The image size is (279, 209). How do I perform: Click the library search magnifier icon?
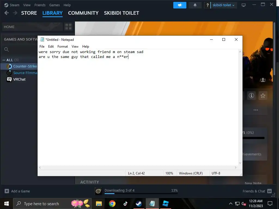pyautogui.click(x=7, y=50)
